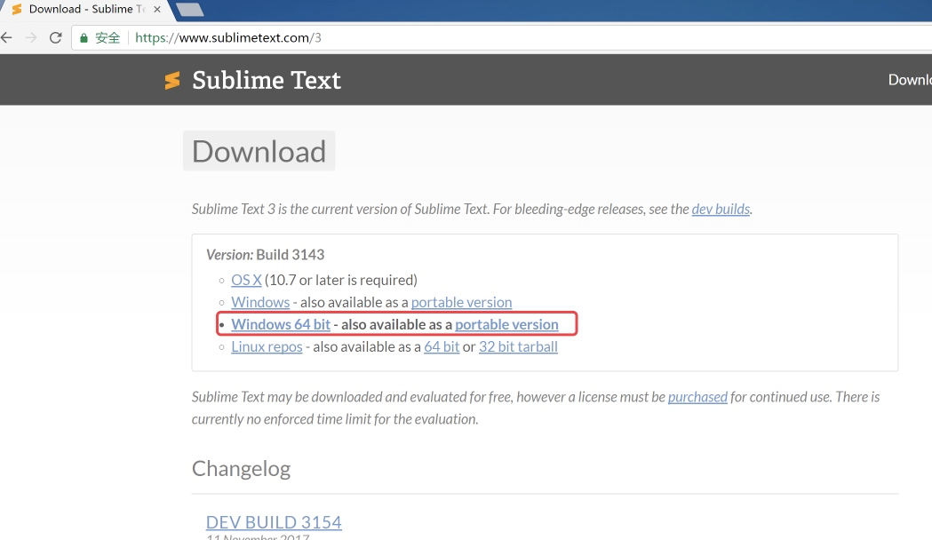Click the Version: Build 3143 text
Image resolution: width=932 pixels, height=540 pixels.
point(265,255)
